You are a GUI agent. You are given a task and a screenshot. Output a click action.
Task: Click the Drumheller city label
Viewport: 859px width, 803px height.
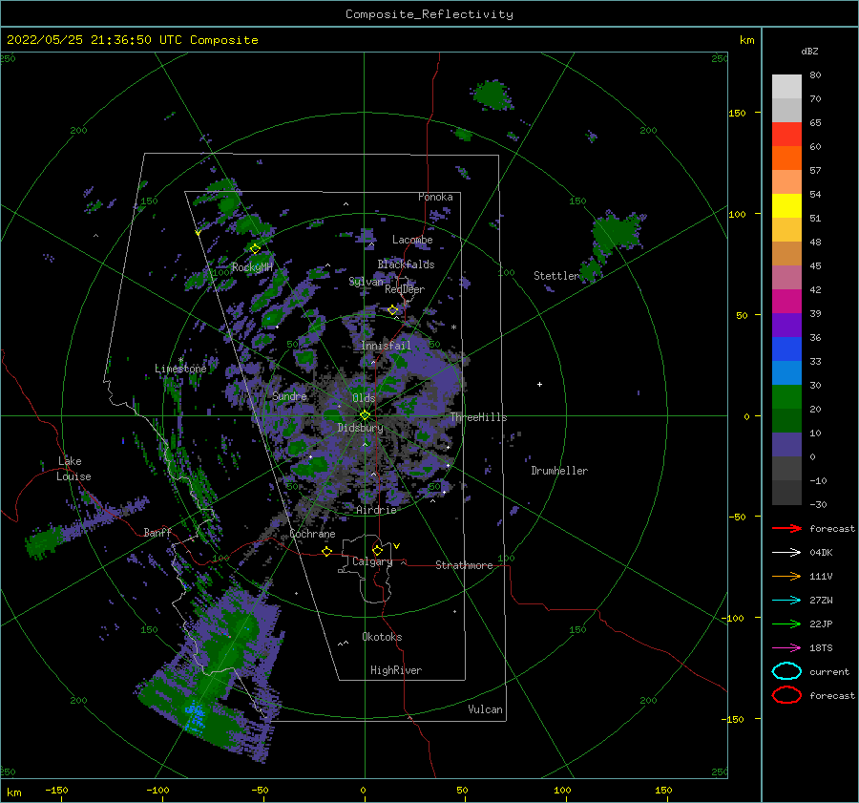click(x=559, y=471)
